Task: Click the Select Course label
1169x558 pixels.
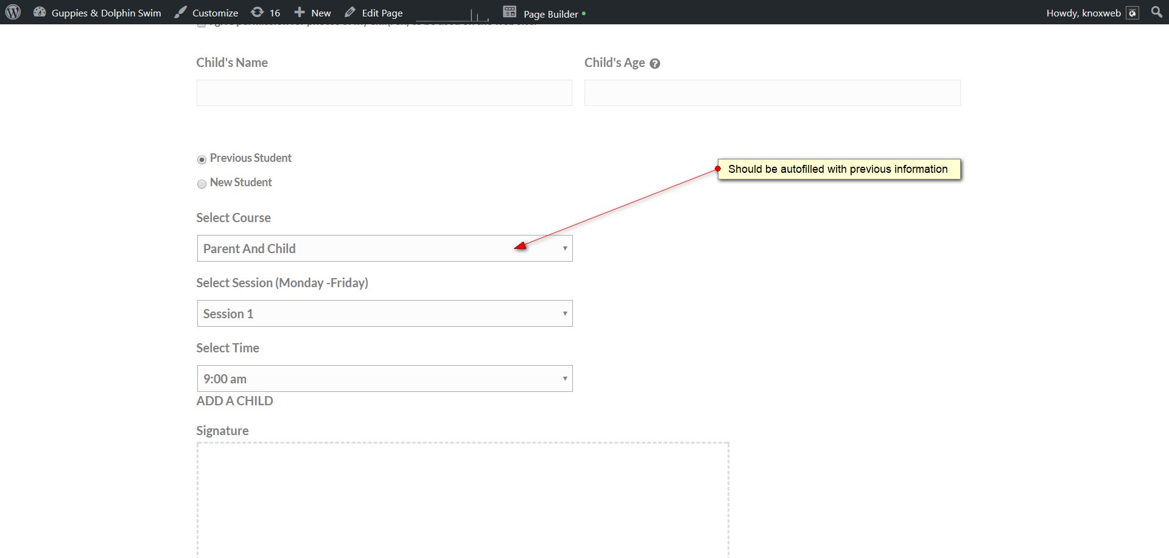Action: click(x=233, y=218)
